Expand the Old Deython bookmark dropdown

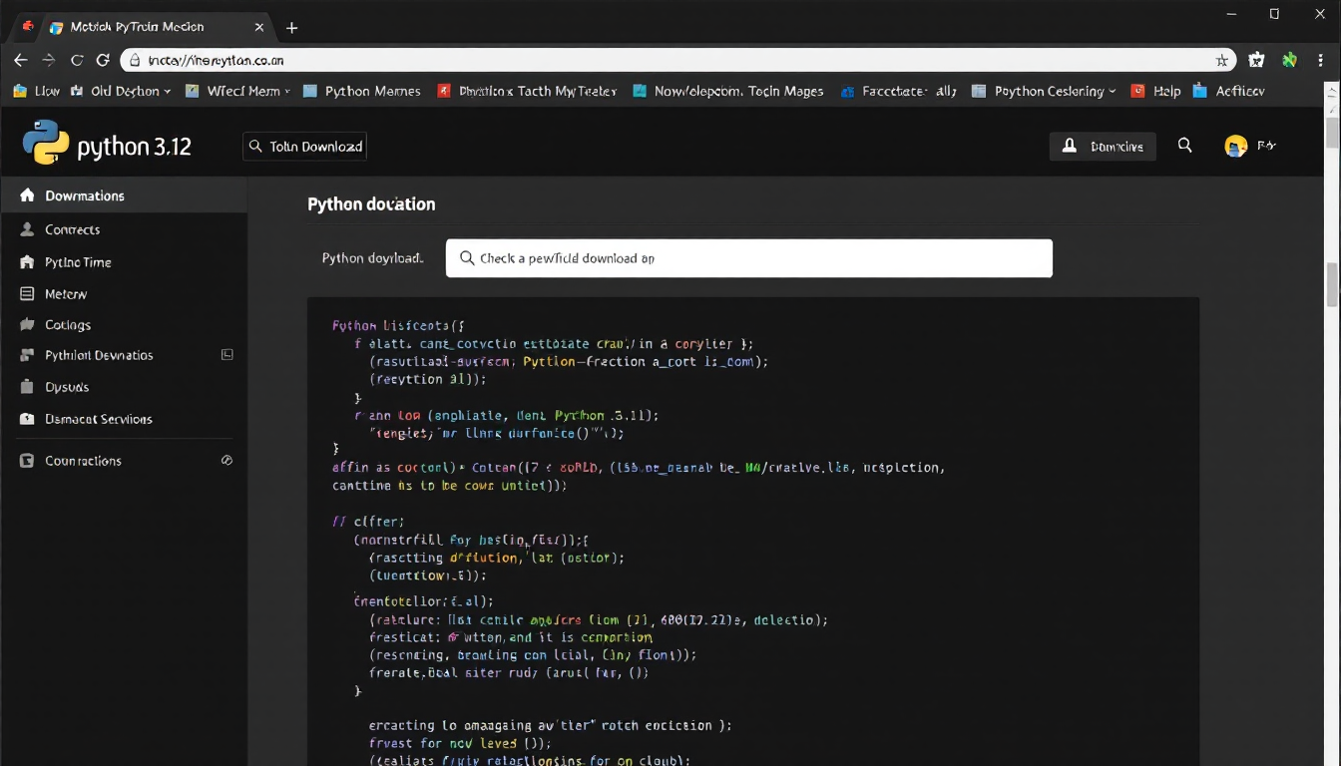[167, 91]
